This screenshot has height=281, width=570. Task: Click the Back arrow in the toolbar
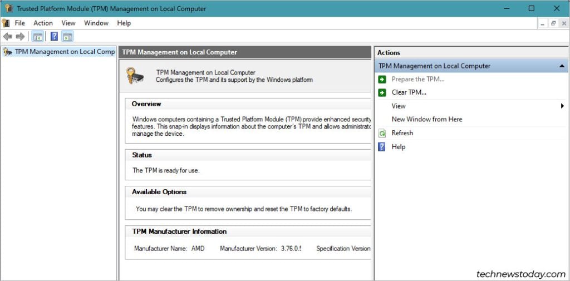tap(8, 37)
